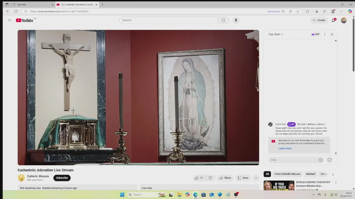Dislike the video with thumbs down
This screenshot has height=199, width=355.
point(210,178)
